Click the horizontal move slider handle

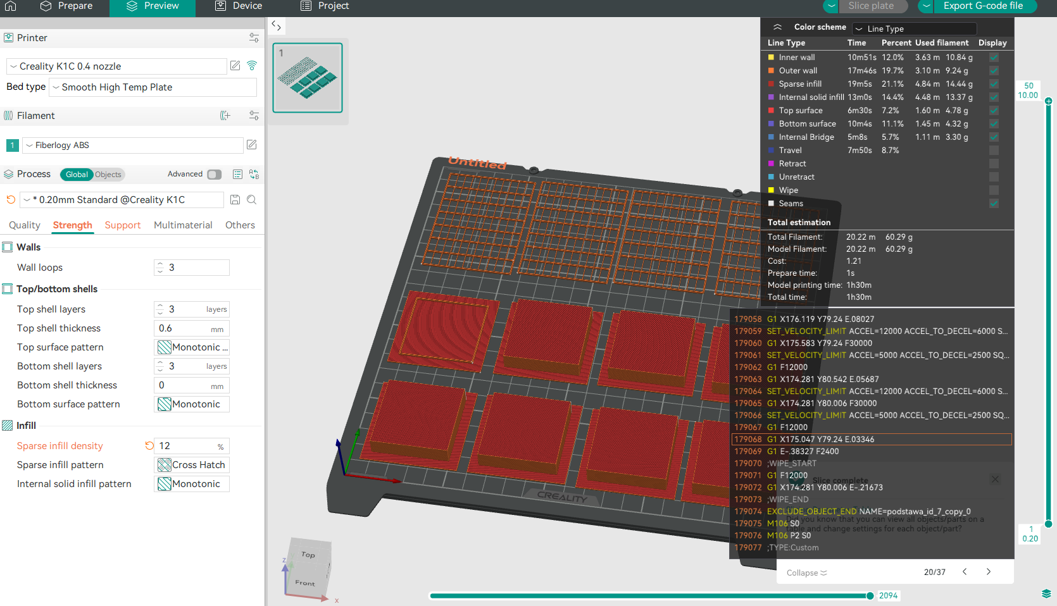[870, 596]
